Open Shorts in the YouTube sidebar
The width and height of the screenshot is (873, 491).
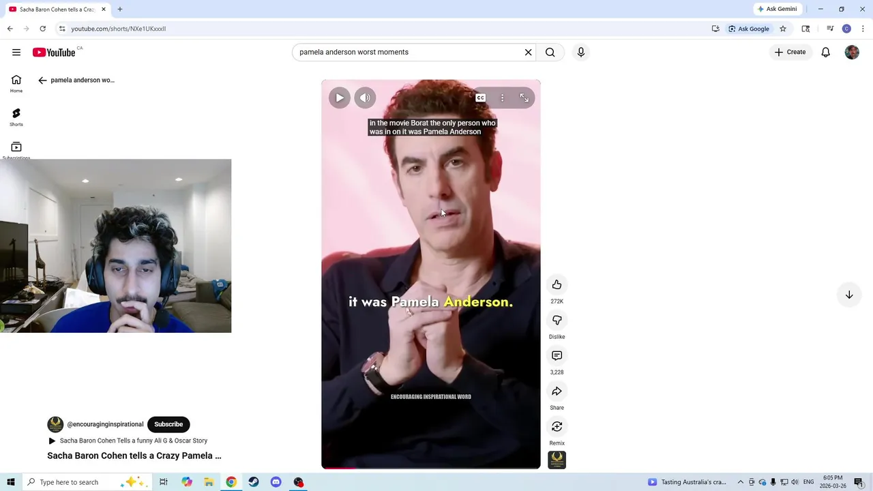16,117
